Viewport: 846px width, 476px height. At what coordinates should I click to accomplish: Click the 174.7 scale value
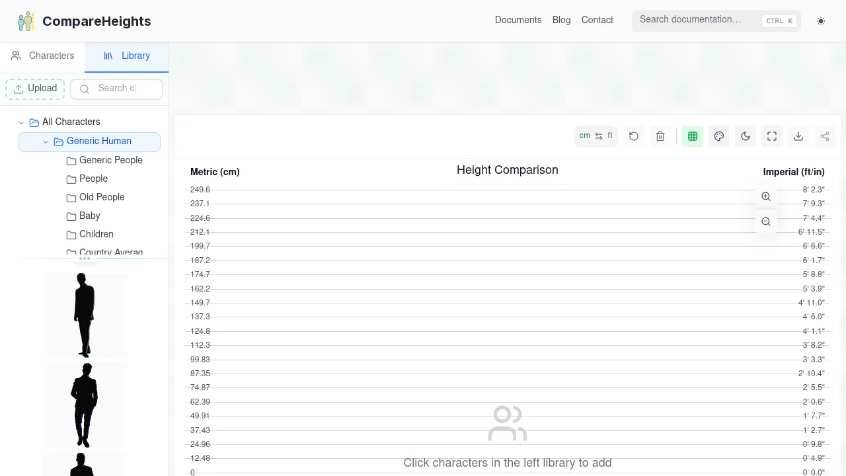(x=200, y=274)
